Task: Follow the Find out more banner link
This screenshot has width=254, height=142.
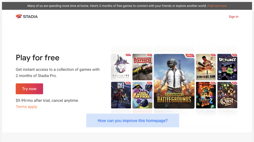Action: tap(217, 6)
